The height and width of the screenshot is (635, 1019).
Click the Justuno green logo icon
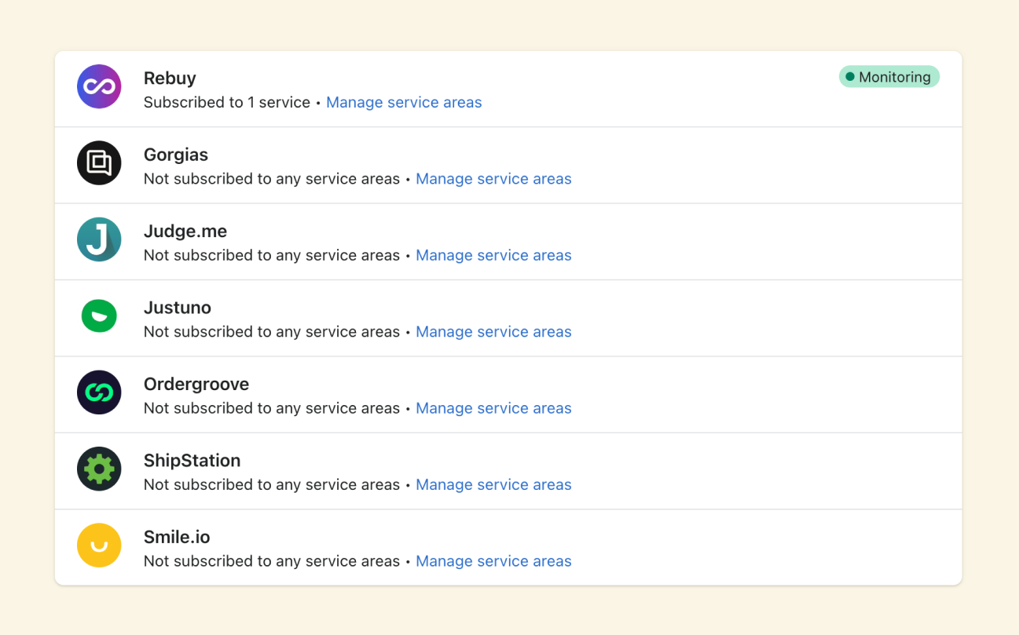click(x=99, y=316)
